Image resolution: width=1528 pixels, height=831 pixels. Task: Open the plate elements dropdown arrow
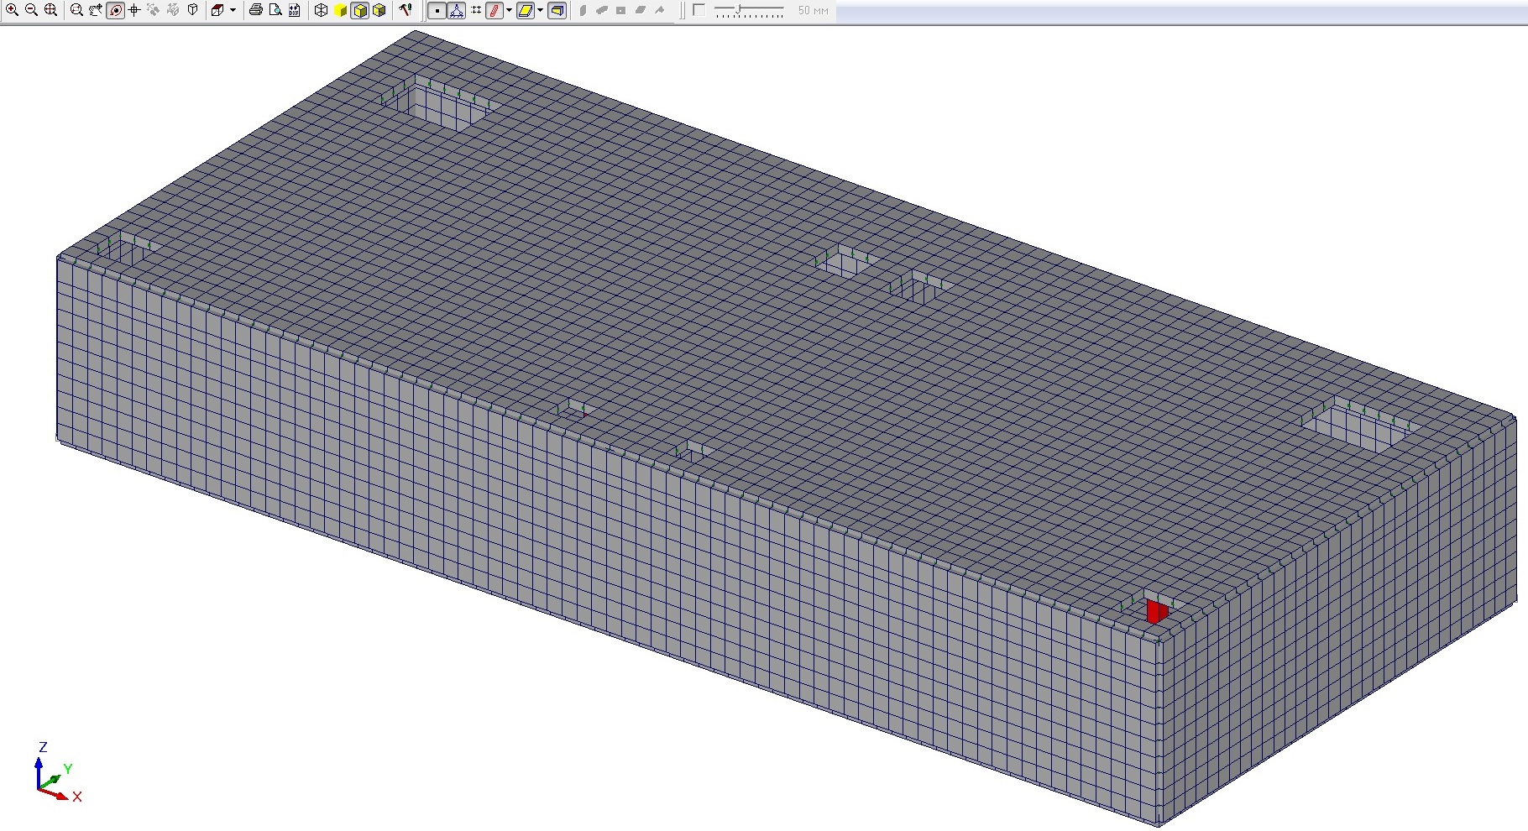coord(540,10)
